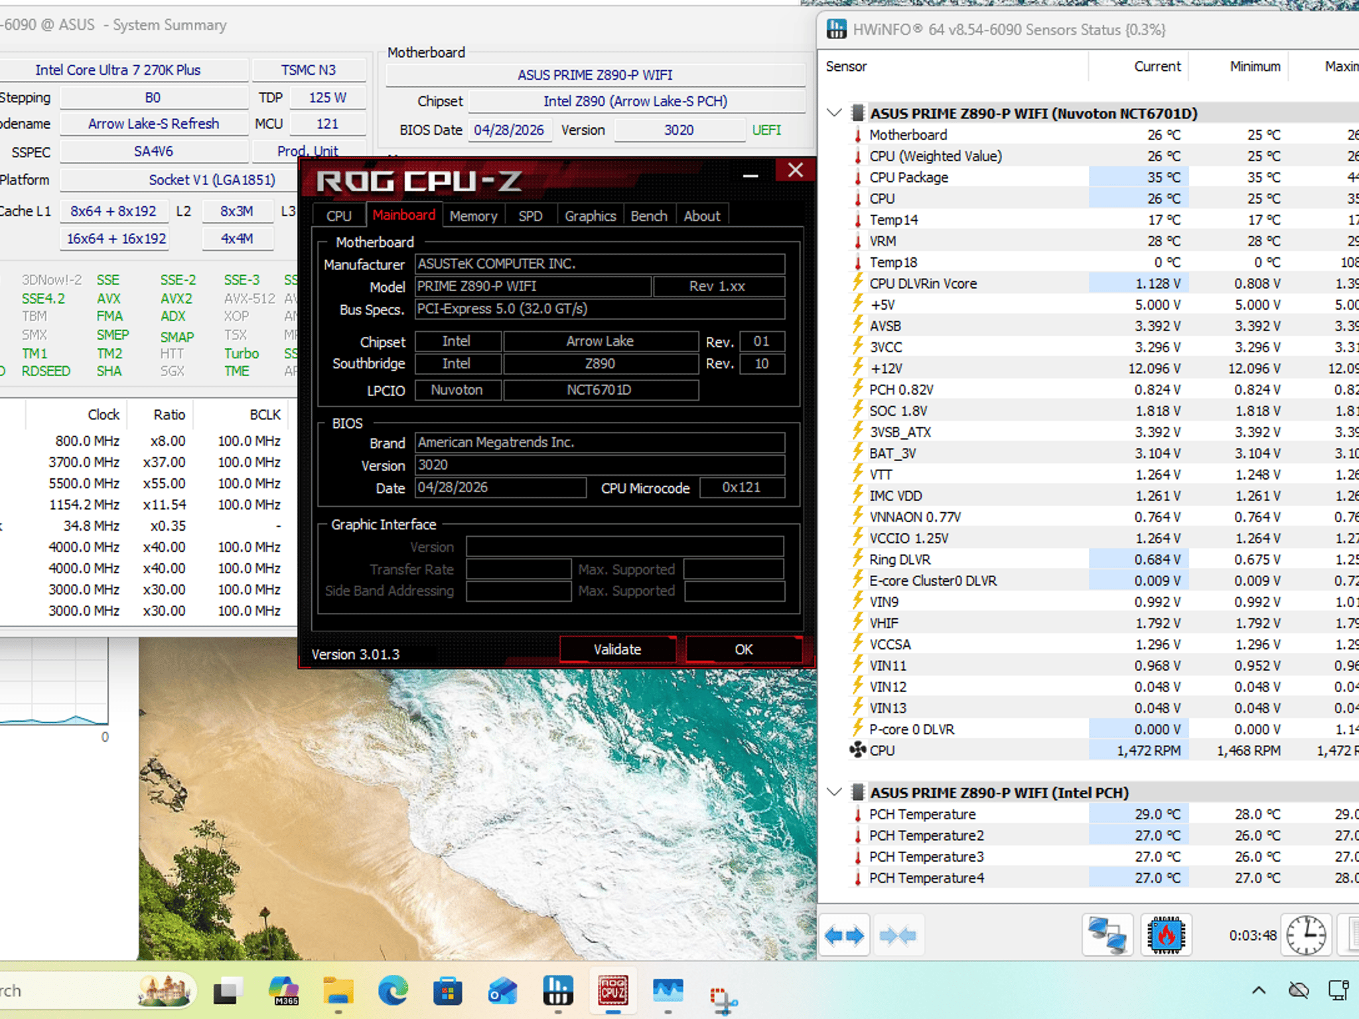The width and height of the screenshot is (1359, 1019).
Task: Open Outlook from the taskbar
Action: tap(502, 991)
